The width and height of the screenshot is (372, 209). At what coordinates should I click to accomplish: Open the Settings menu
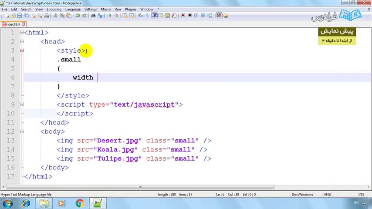click(x=91, y=9)
